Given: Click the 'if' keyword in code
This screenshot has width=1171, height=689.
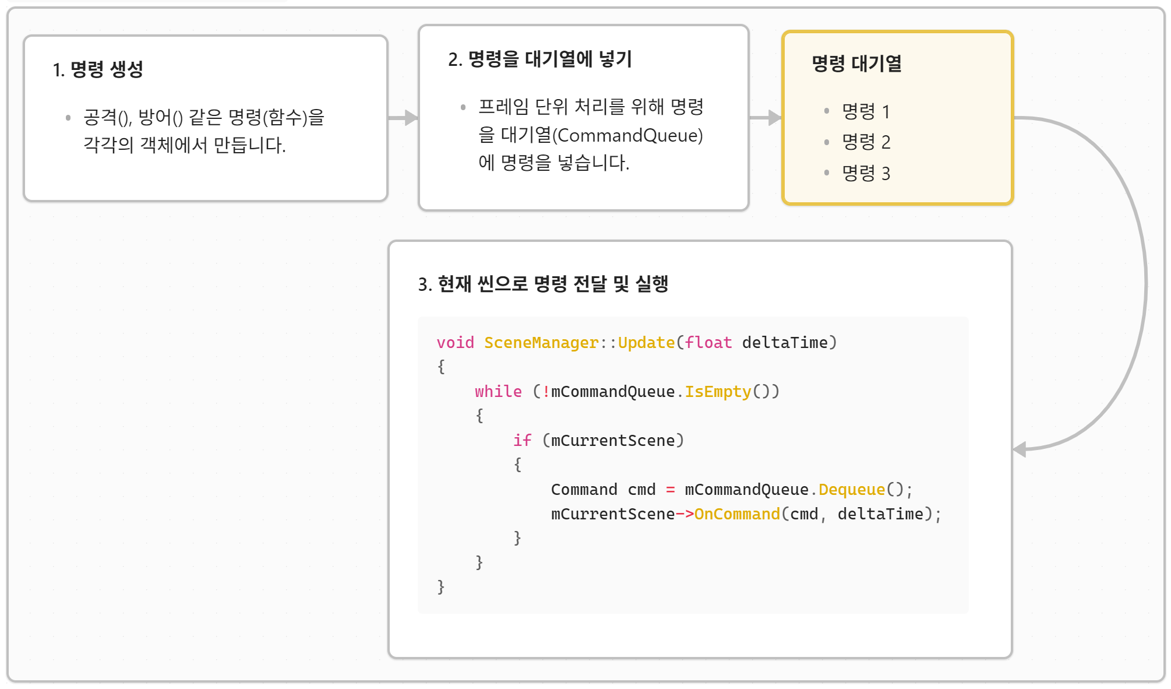Looking at the screenshot, I should (522, 441).
